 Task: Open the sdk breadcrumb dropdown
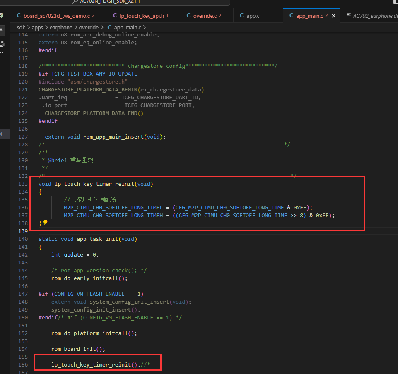coord(21,27)
